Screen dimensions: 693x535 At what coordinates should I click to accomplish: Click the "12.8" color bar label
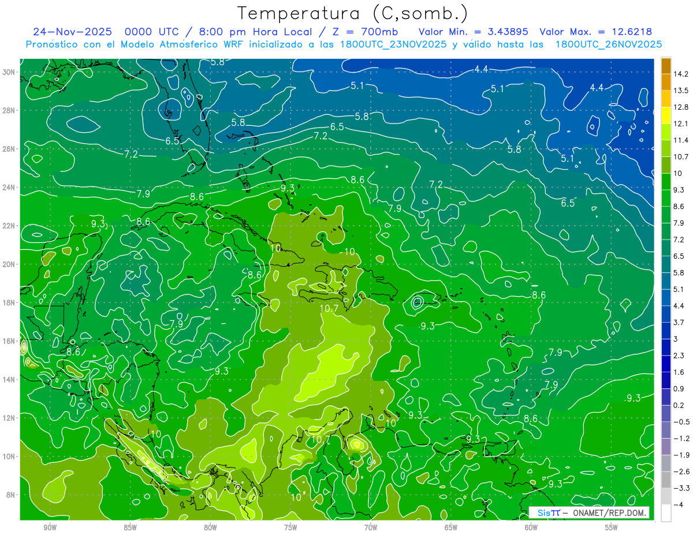pyautogui.click(x=681, y=107)
